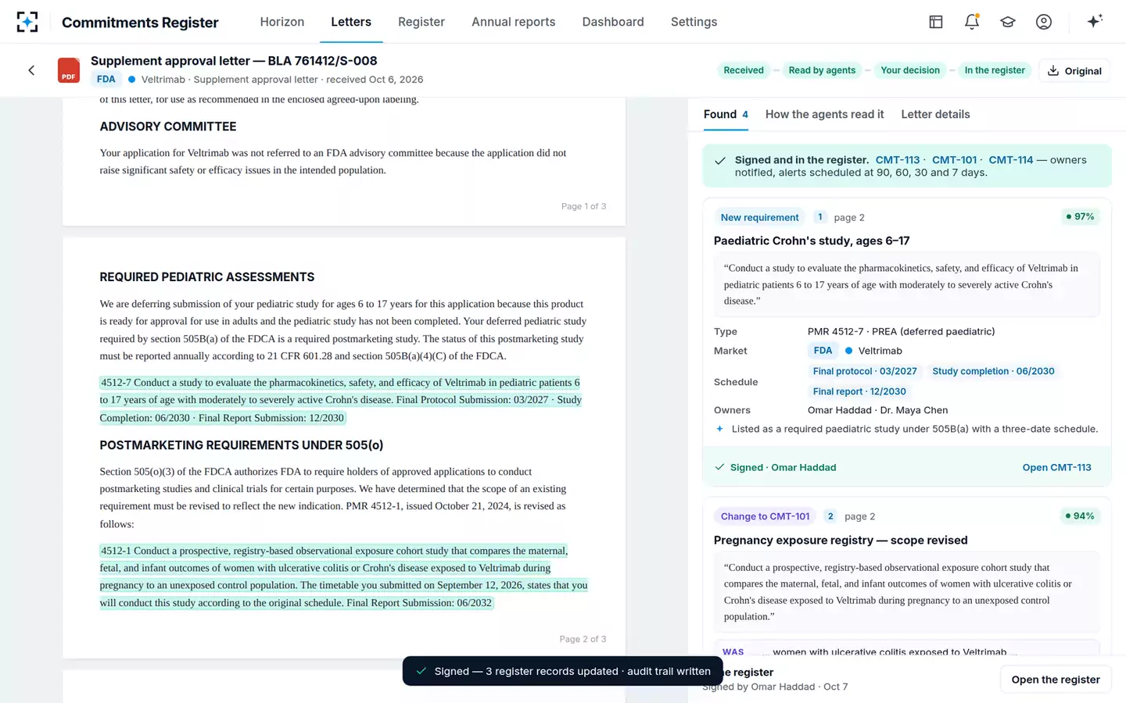Image resolution: width=1126 pixels, height=703 pixels.
Task: Open the Horizon tab
Action: point(282,22)
